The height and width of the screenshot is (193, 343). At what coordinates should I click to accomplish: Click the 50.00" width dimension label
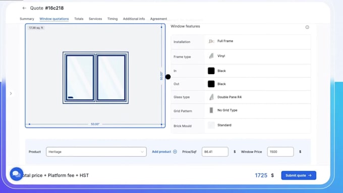pyautogui.click(x=95, y=124)
